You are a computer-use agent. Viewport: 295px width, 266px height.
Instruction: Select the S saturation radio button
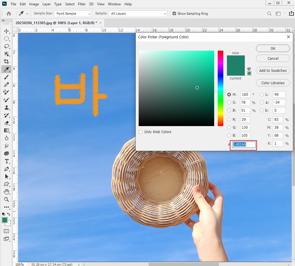229,103
